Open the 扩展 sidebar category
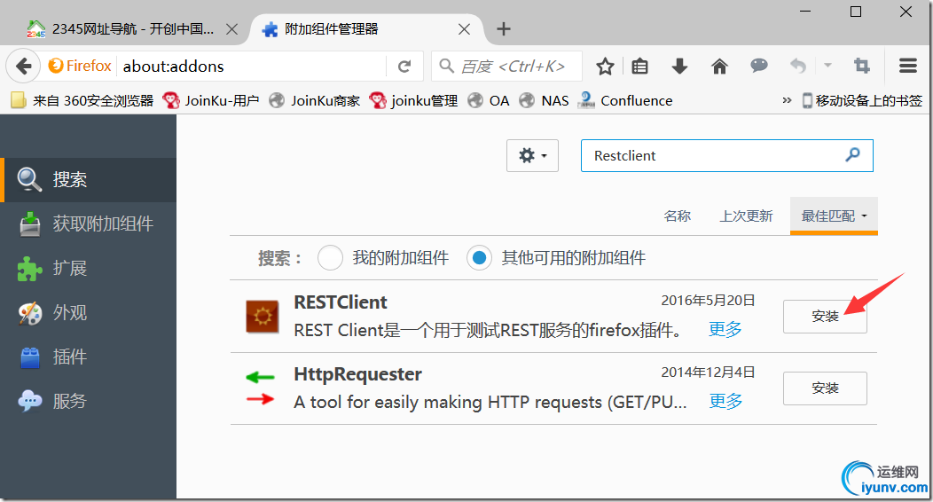 (88, 268)
